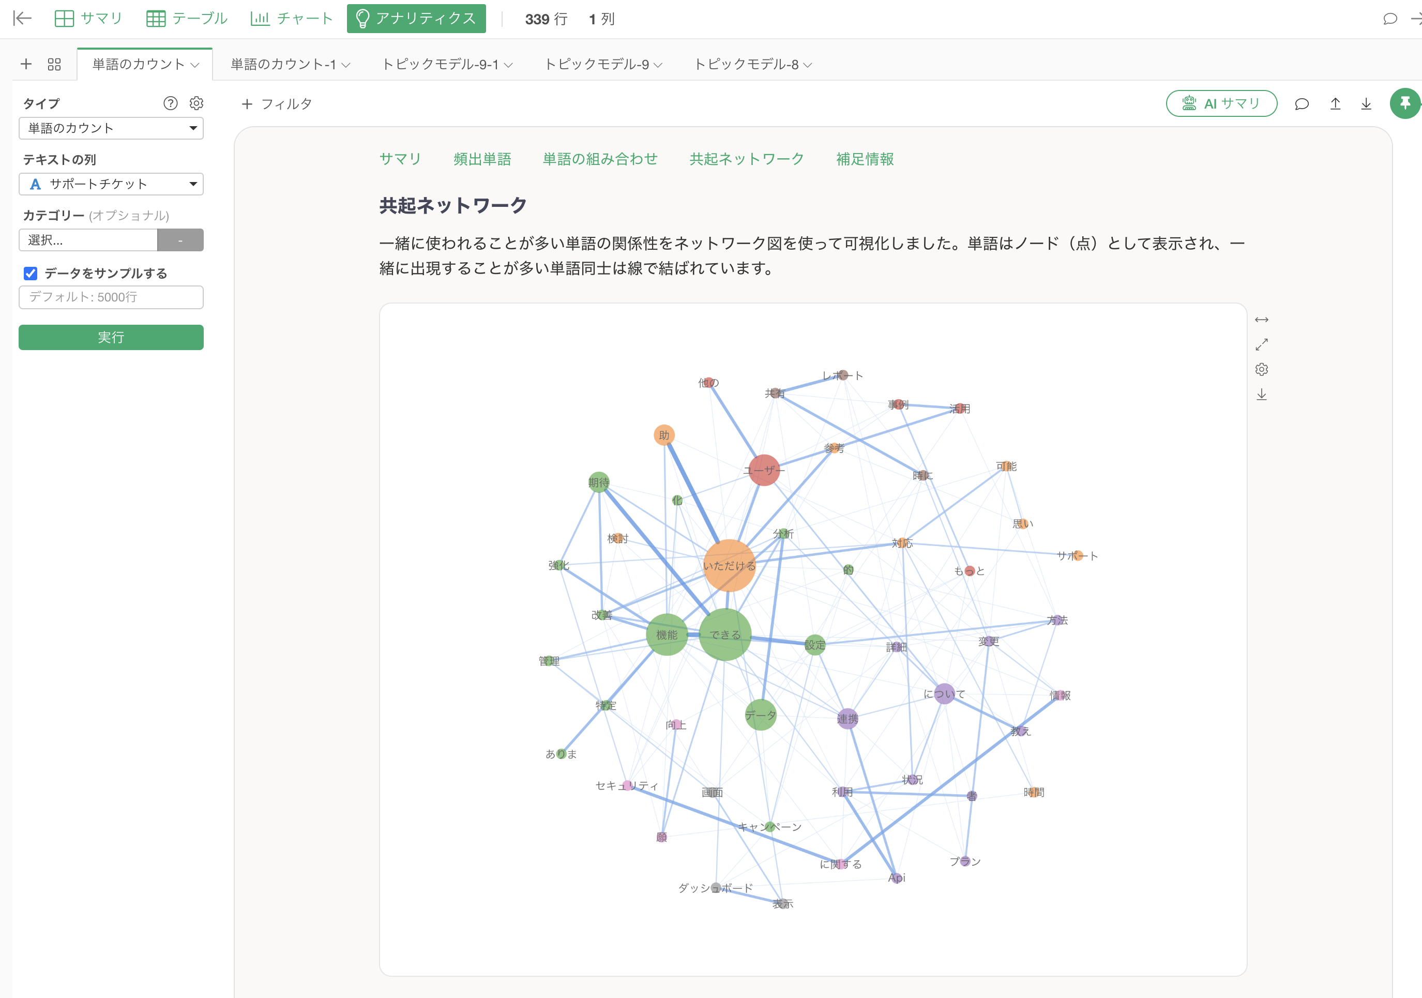Add a new analytics tab with plus icon
Image resolution: width=1422 pixels, height=998 pixels.
pyautogui.click(x=26, y=65)
